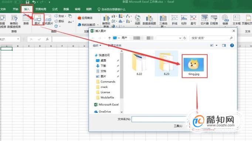
Task: Select the PivotTable icon in ribbon
Action: pyautogui.click(x=3, y=18)
